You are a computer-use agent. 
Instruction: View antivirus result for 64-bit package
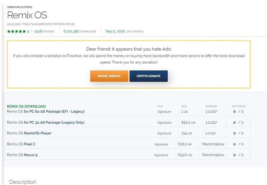tap(238, 112)
